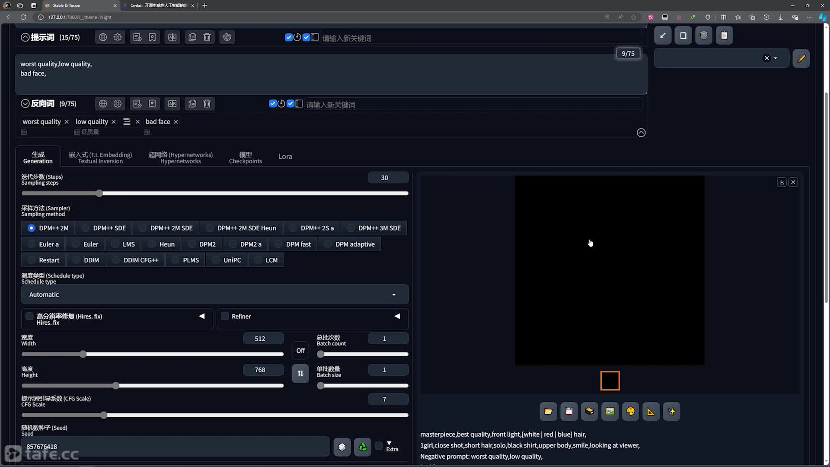Expand the Hires. fix panel arrow
830x467 pixels.
(x=201, y=316)
